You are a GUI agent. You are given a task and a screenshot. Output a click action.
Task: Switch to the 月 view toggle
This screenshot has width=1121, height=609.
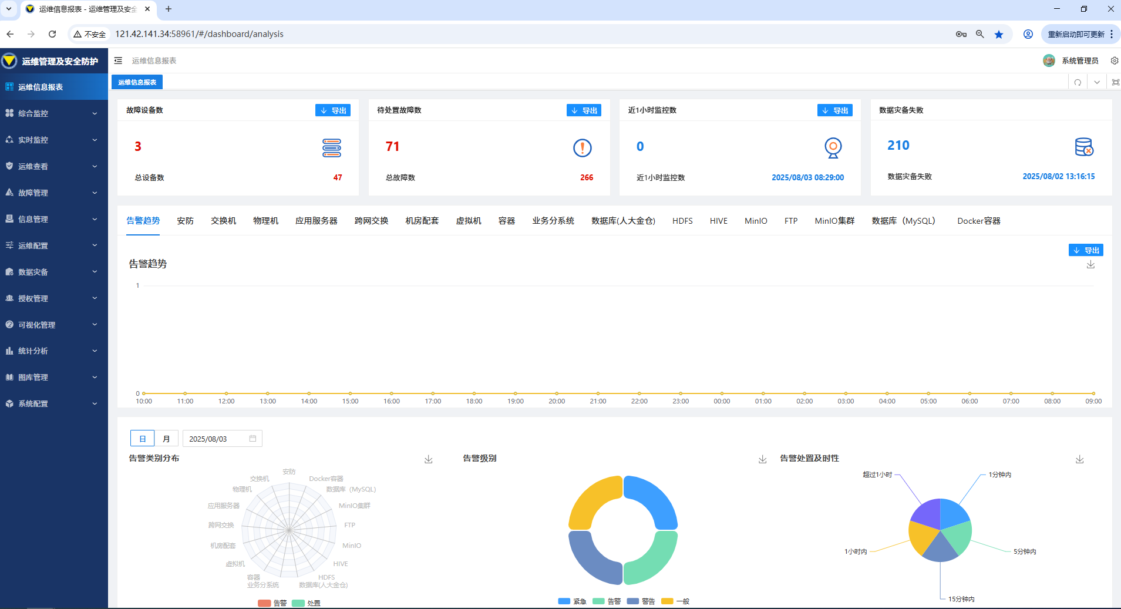pos(166,439)
